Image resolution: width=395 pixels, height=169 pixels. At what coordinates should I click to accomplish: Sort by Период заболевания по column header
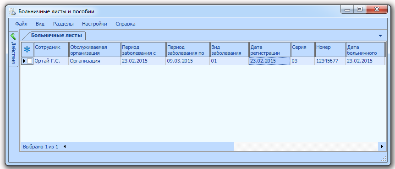[188, 49]
